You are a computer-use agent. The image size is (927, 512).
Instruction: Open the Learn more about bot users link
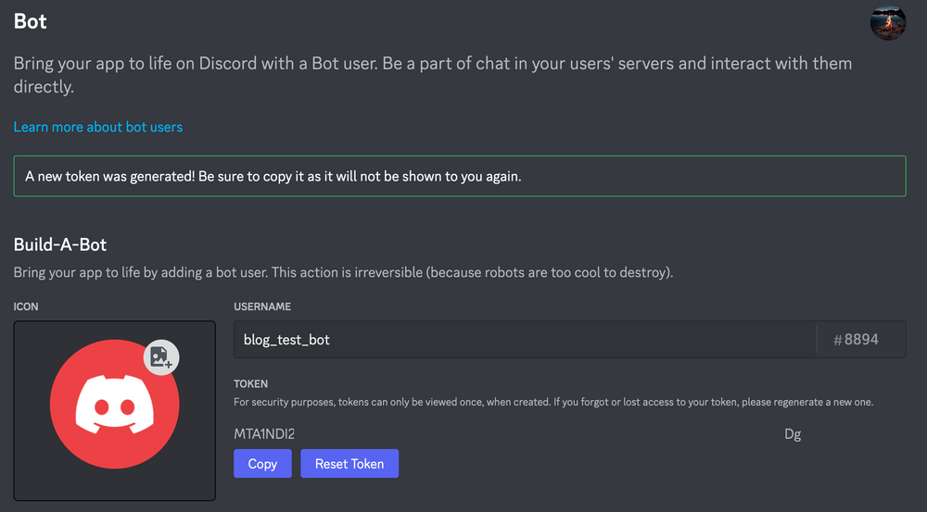tap(98, 127)
